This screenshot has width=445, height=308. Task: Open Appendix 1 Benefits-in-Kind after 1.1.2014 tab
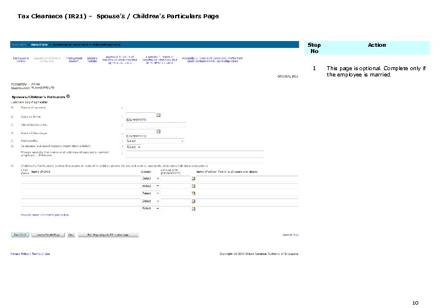tap(160, 60)
